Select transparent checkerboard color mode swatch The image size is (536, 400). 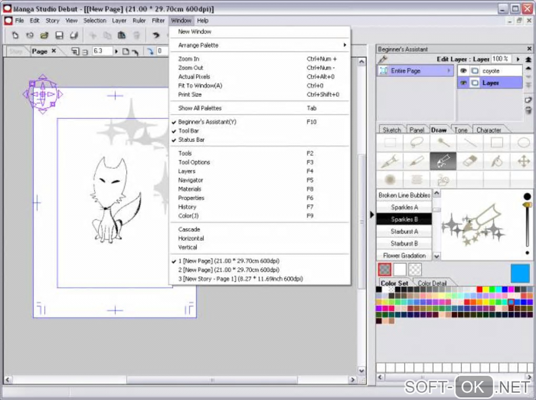(x=415, y=270)
